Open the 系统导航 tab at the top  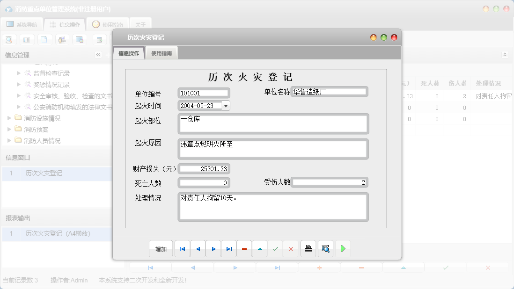(x=22, y=24)
